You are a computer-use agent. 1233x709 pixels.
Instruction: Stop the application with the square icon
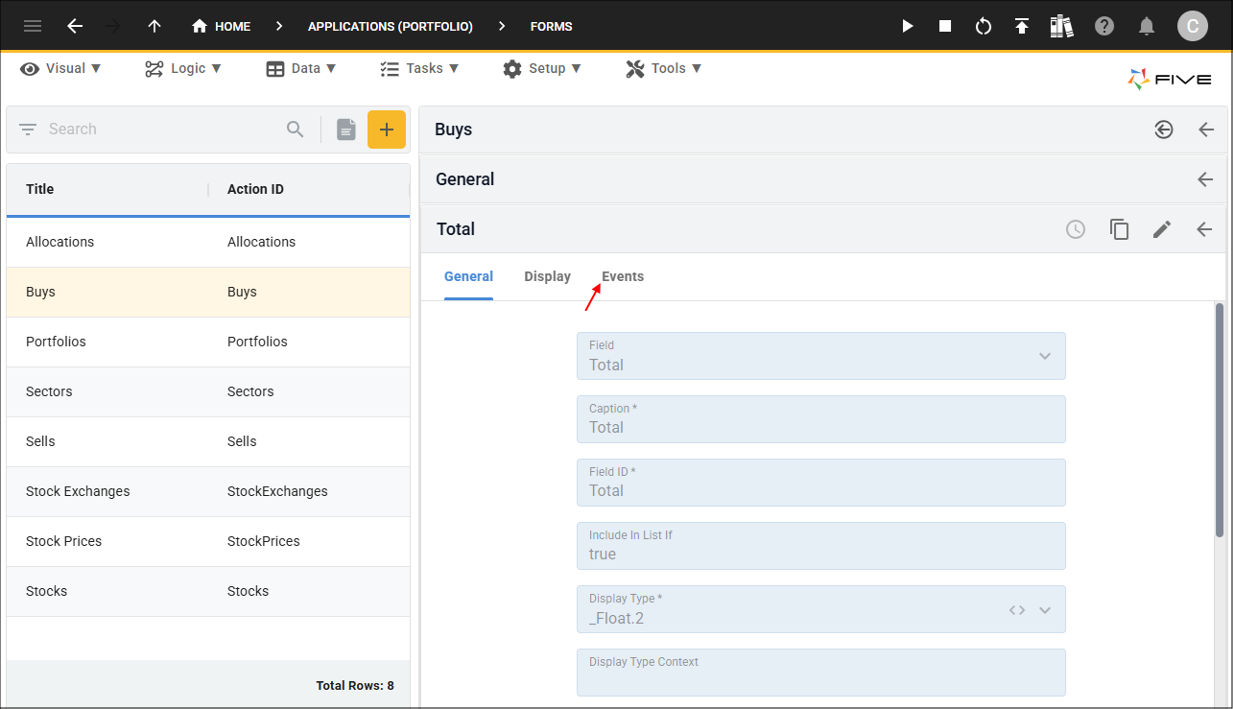(945, 26)
